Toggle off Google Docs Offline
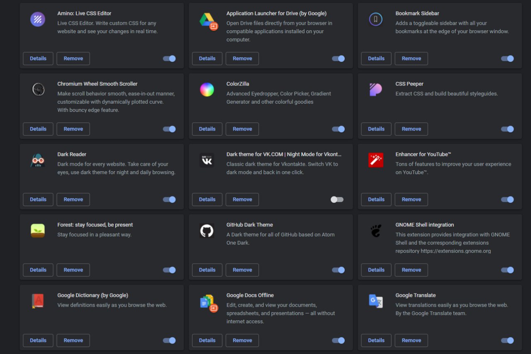The image size is (531, 354). click(339, 340)
